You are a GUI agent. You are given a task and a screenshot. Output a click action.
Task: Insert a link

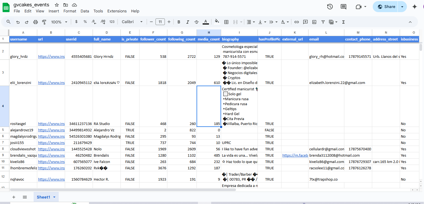[297, 22]
